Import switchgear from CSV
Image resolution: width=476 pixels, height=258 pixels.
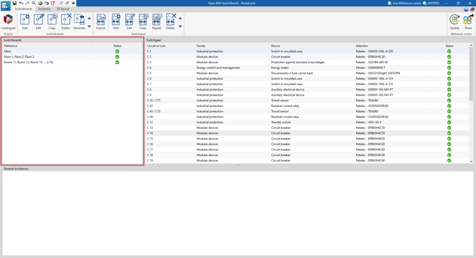point(100,21)
